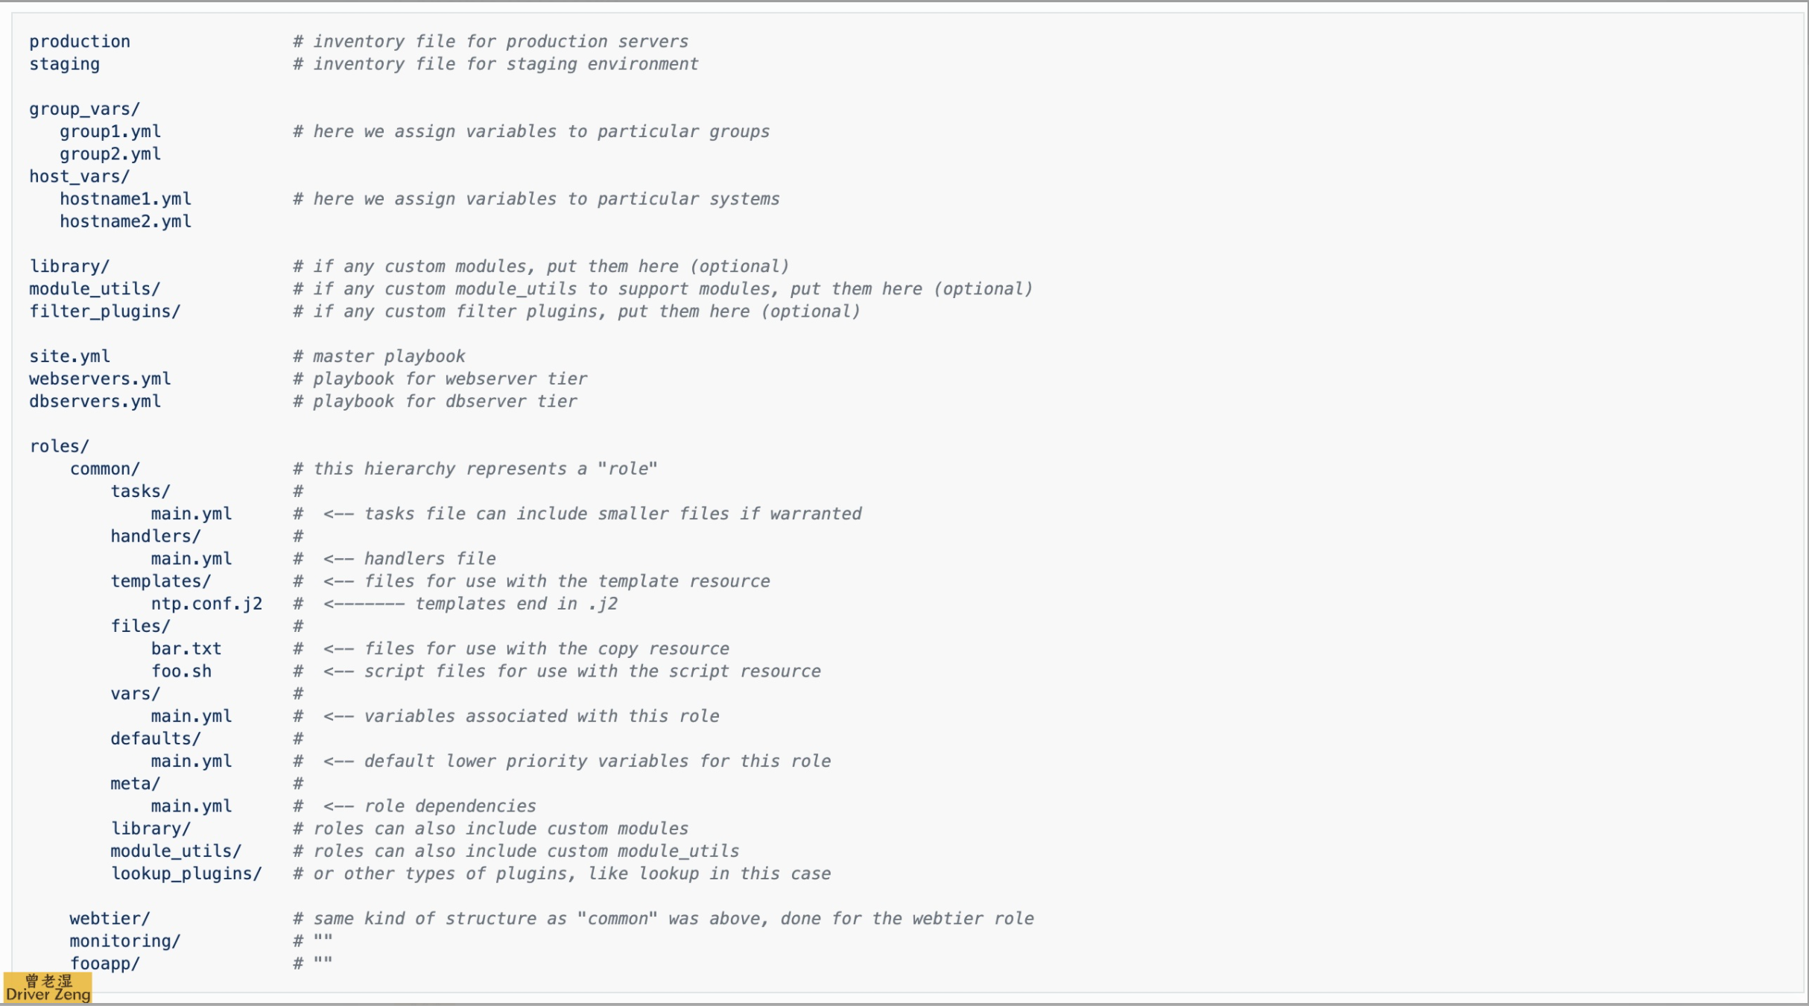The height and width of the screenshot is (1006, 1809).
Task: Click the filter_plugins/ directory name
Action: (x=104, y=311)
